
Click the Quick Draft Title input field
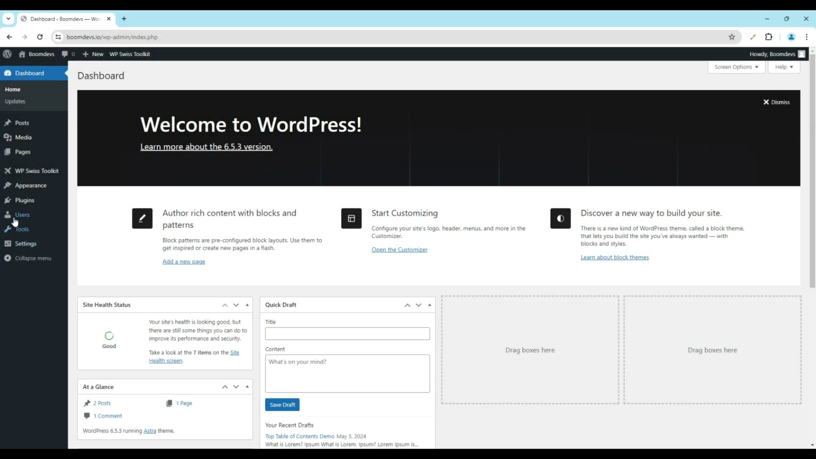click(x=347, y=334)
